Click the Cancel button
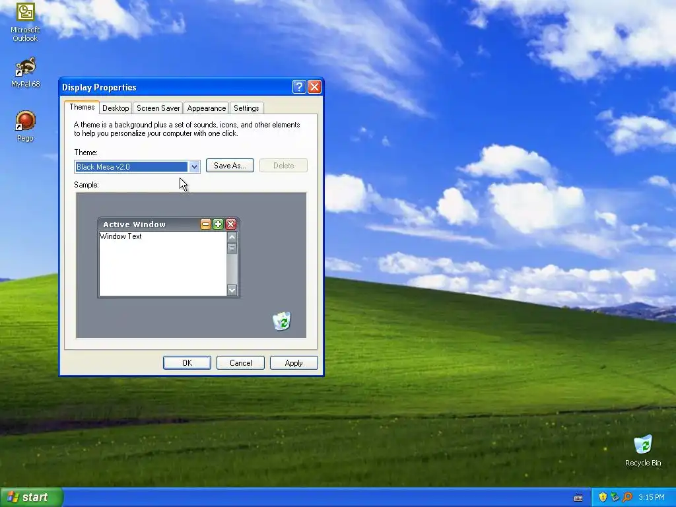This screenshot has width=676, height=507. pos(240,363)
